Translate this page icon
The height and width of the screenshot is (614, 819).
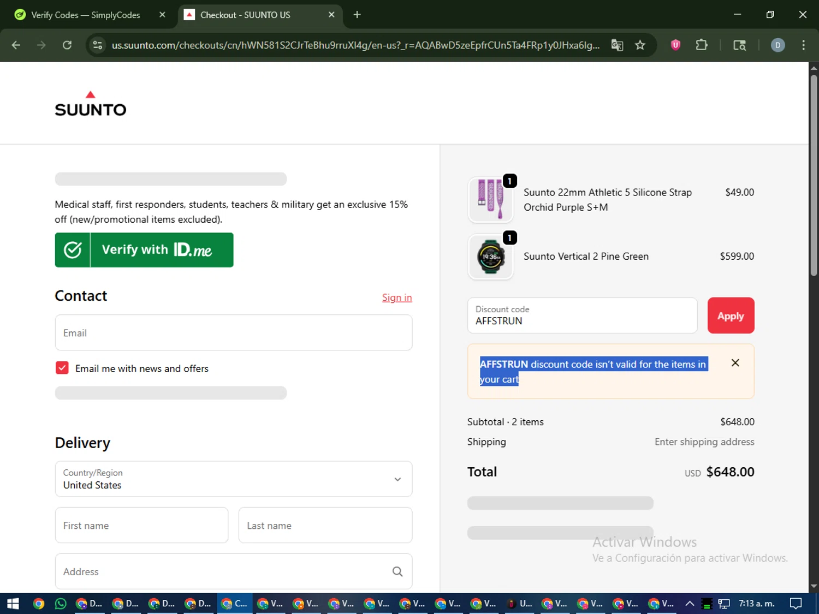pyautogui.click(x=617, y=45)
